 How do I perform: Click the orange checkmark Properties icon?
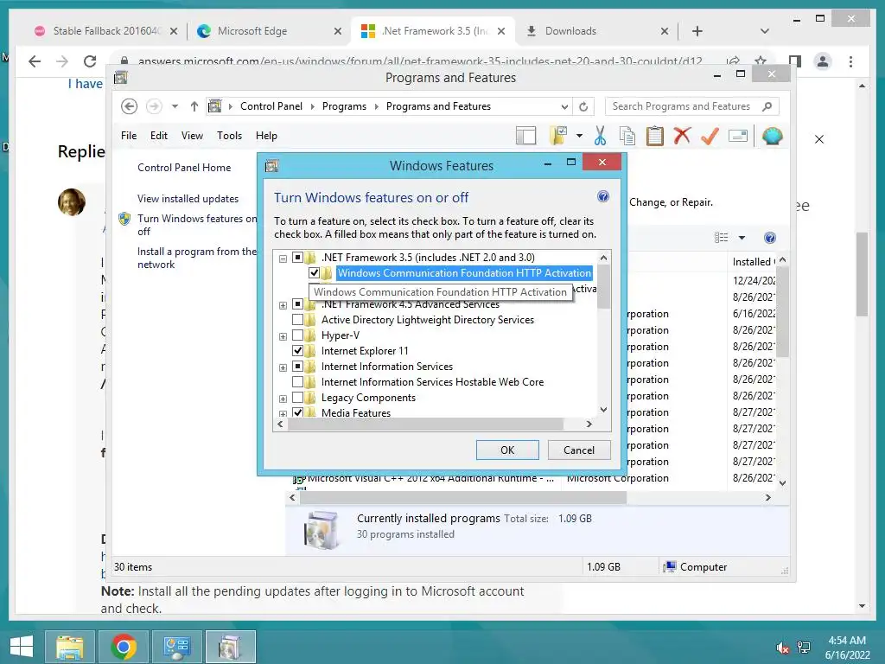click(x=710, y=136)
